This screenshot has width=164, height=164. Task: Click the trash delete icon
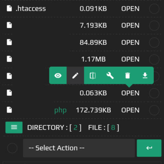(x=127, y=76)
